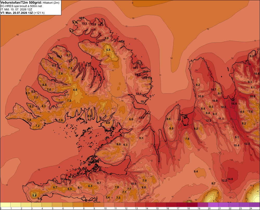The image size is (260, 210).
Task: Click the 13.7 temperature label
Action: tap(142, 118)
